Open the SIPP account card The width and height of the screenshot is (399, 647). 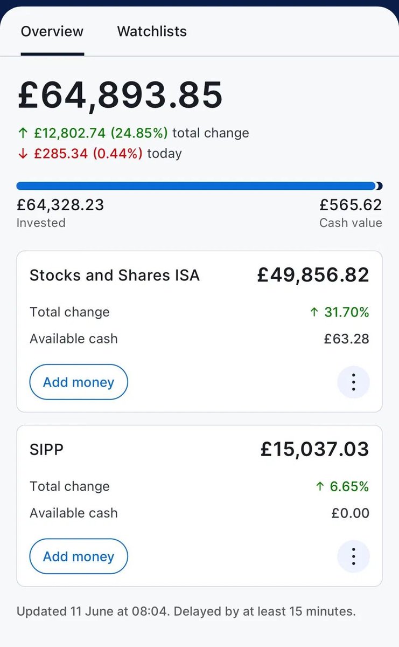[199, 506]
